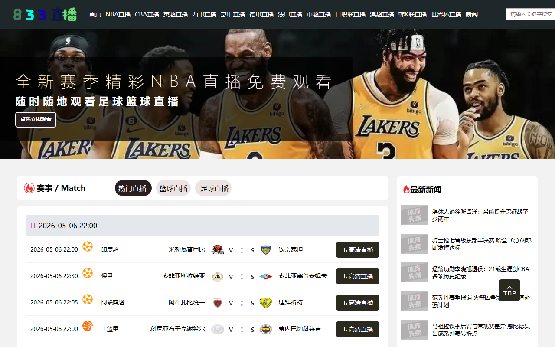Open news 范乔丹赛季报销 article
Screen dimensions: 555x347
[x=481, y=301]
